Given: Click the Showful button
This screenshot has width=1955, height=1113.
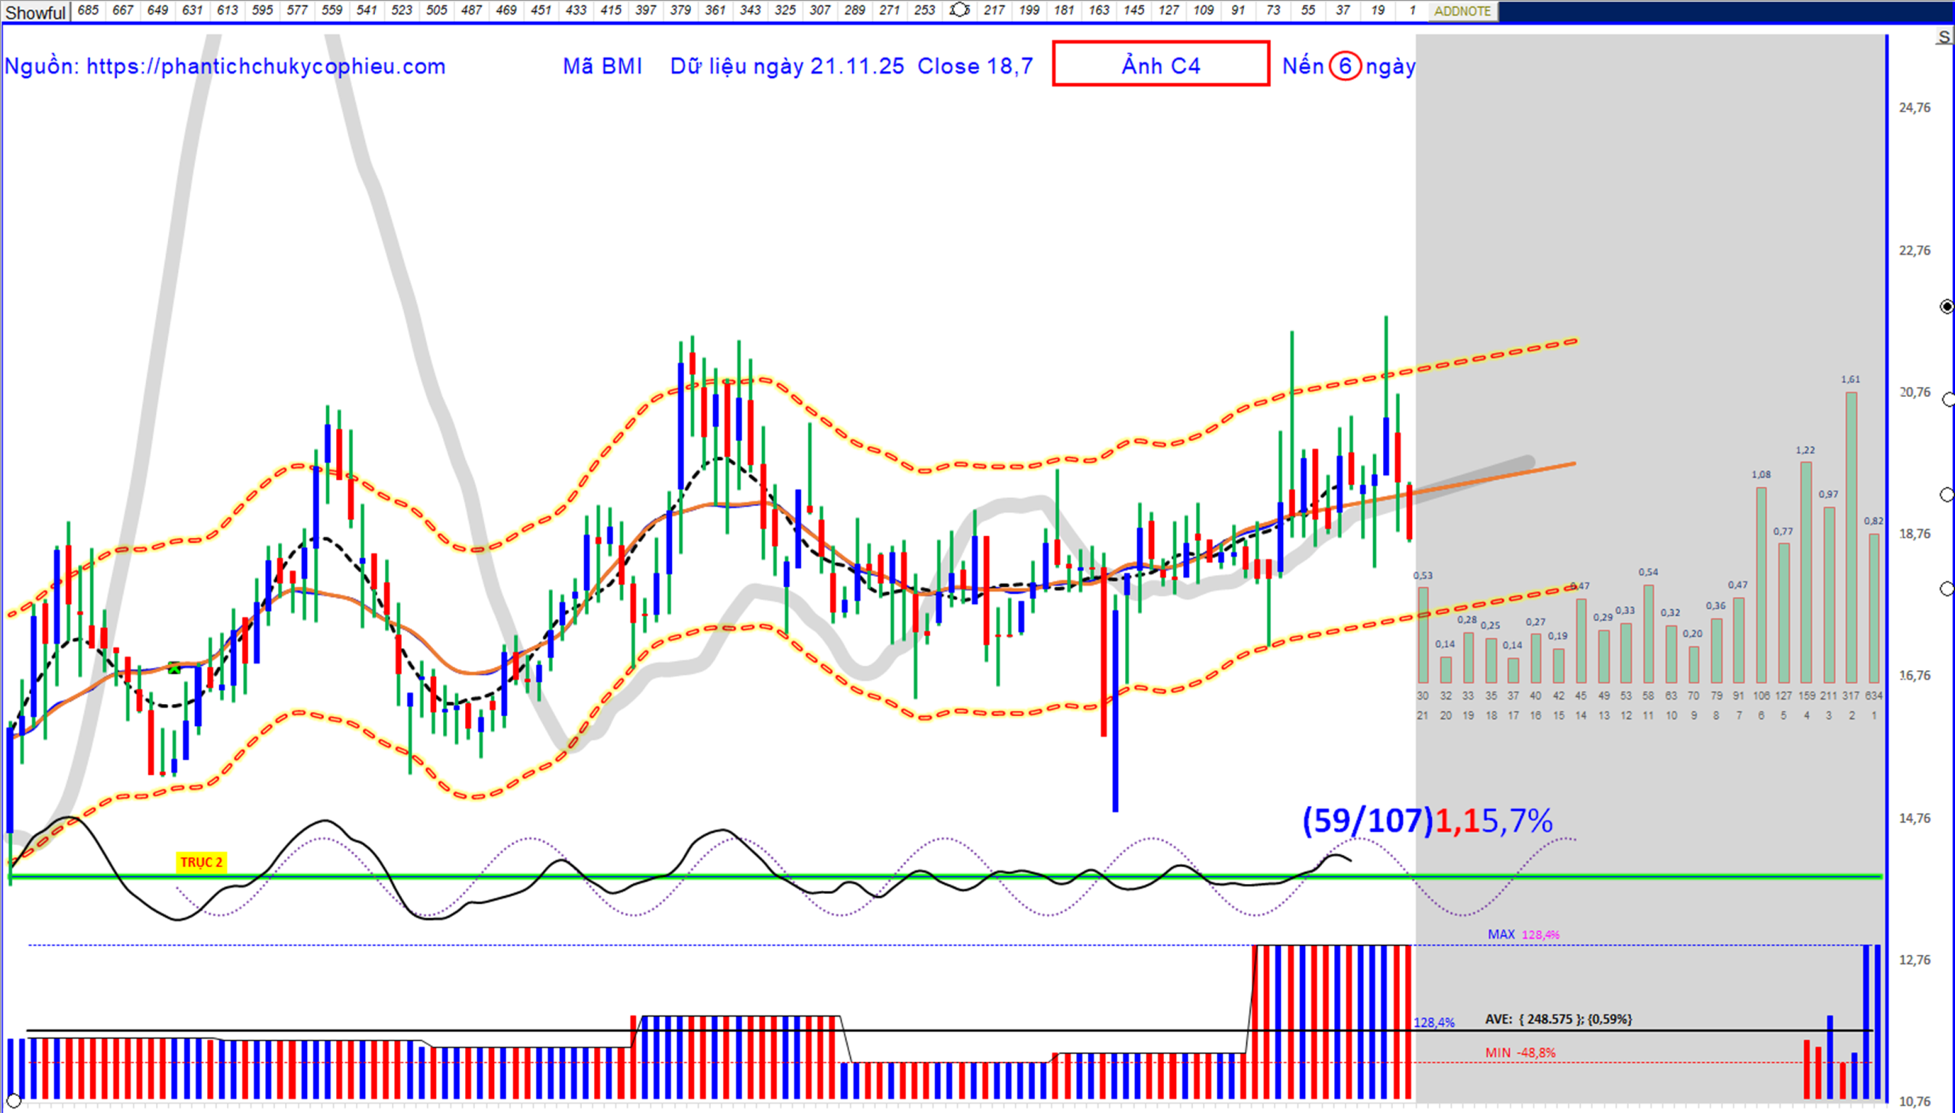Looking at the screenshot, I should coord(35,12).
